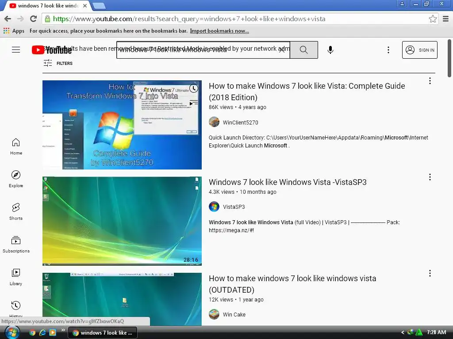453x339 pixels.
Task: Start voice search with the microphone
Action: pyautogui.click(x=330, y=50)
